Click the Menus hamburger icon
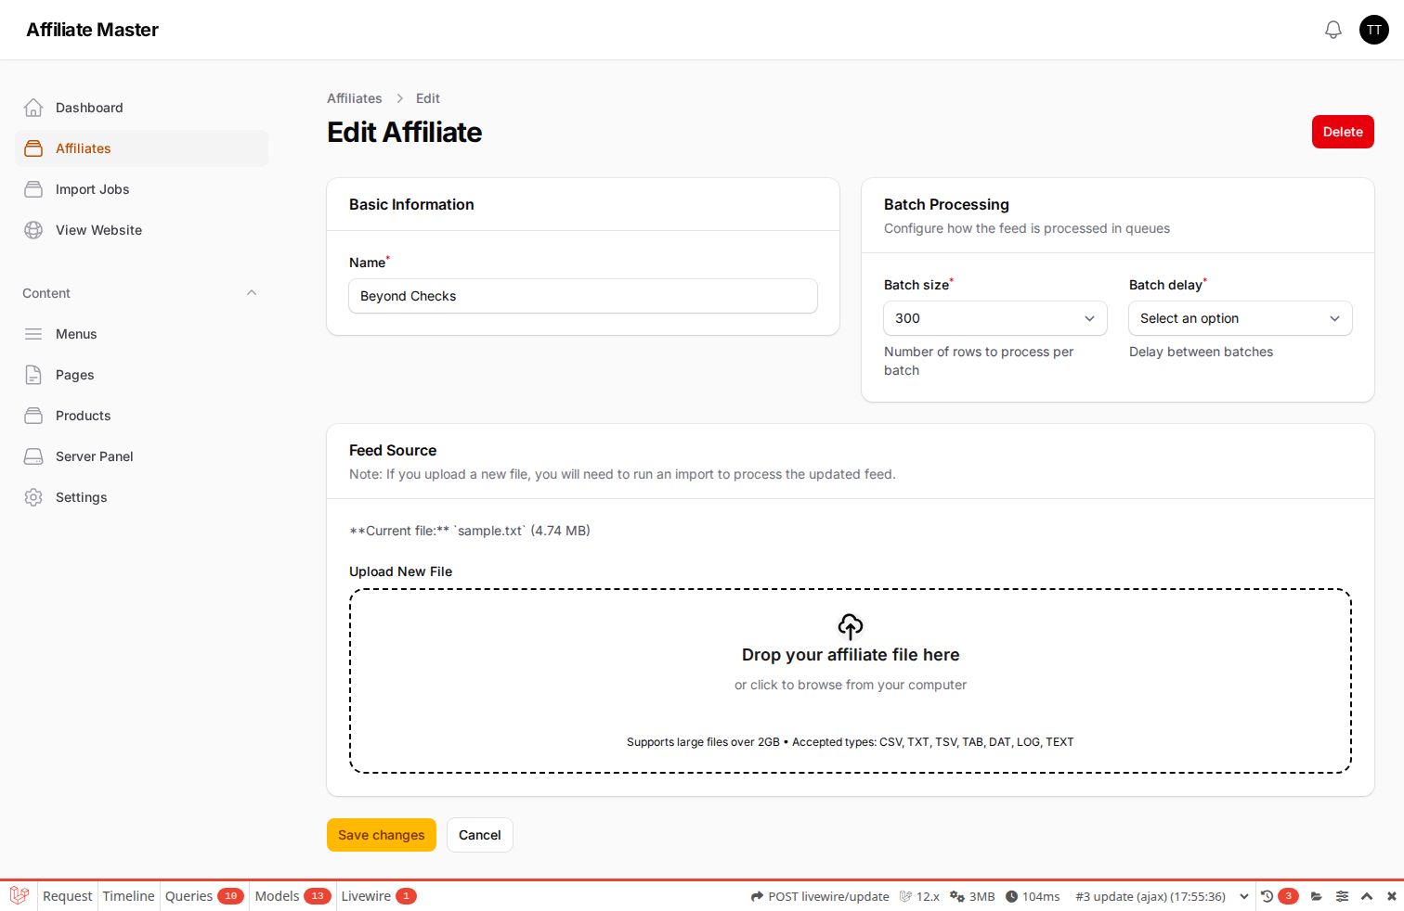The width and height of the screenshot is (1404, 911). 33,334
